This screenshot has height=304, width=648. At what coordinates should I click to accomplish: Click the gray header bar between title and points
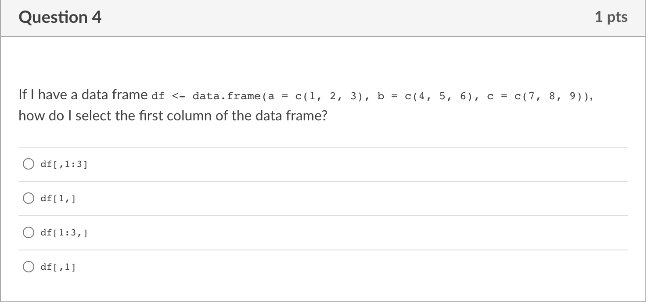pos(347,18)
